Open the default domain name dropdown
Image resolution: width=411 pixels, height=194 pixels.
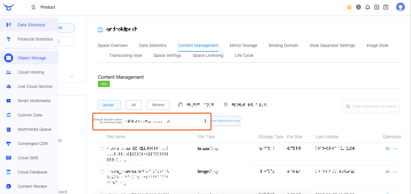165,121
